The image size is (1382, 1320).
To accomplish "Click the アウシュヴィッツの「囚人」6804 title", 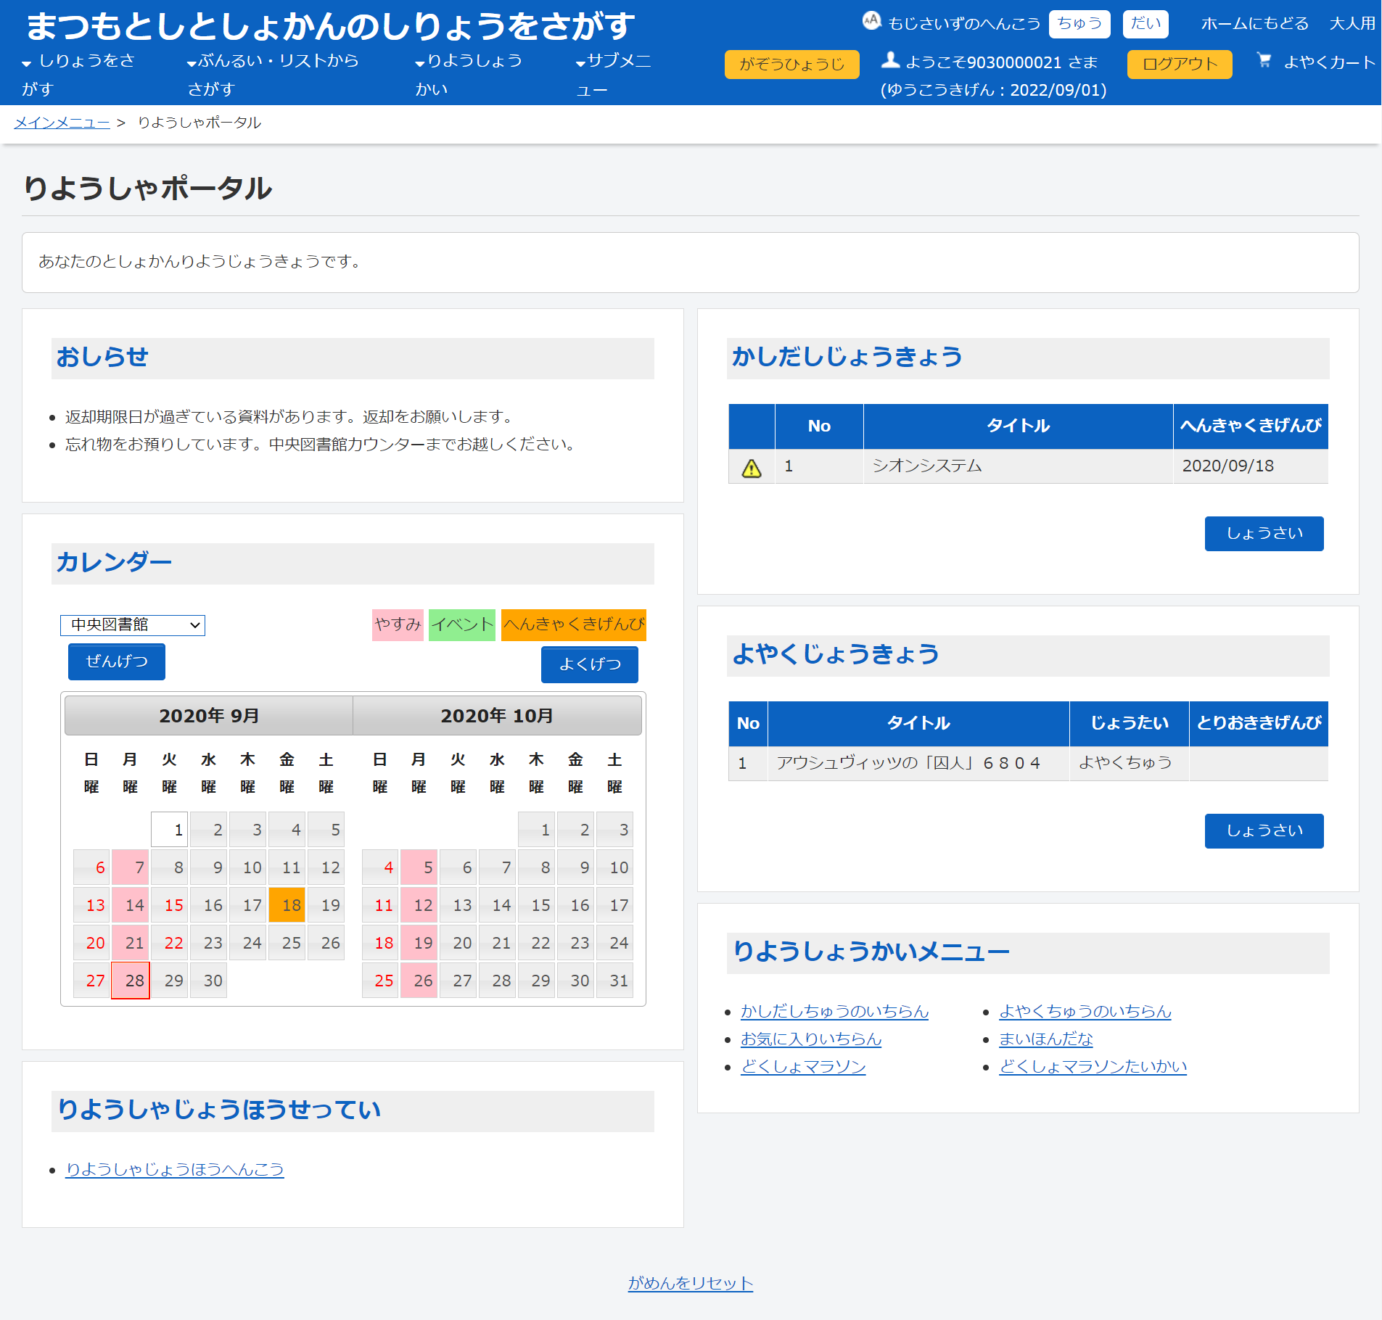I will pyautogui.click(x=909, y=763).
